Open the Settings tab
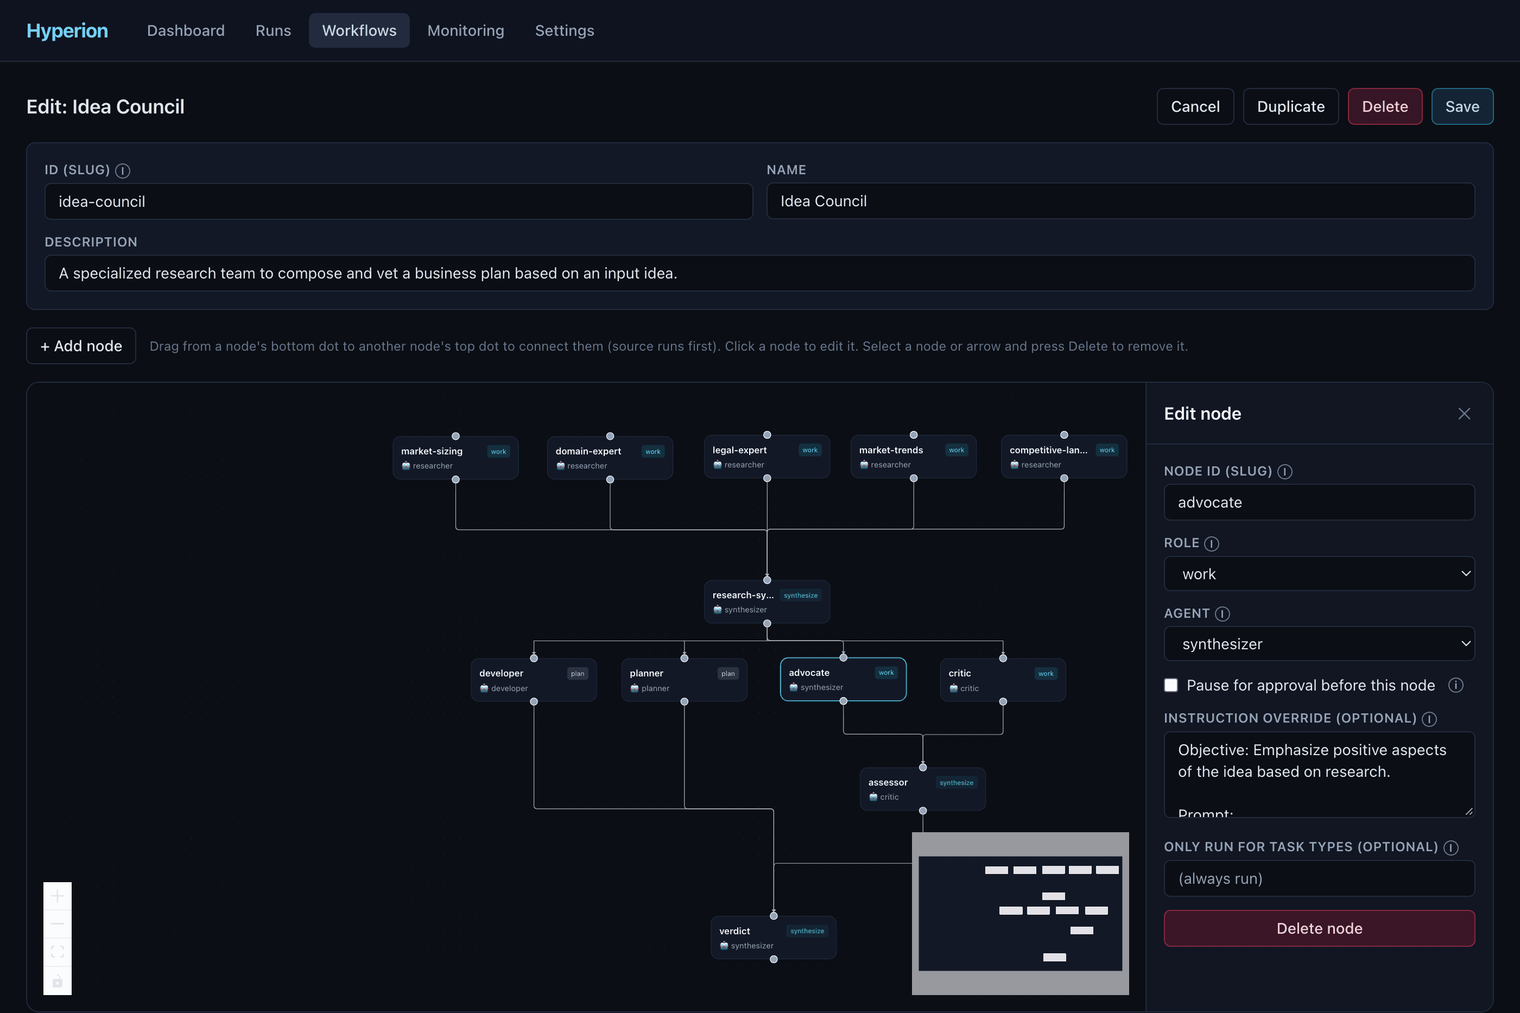1520x1013 pixels. 565,30
